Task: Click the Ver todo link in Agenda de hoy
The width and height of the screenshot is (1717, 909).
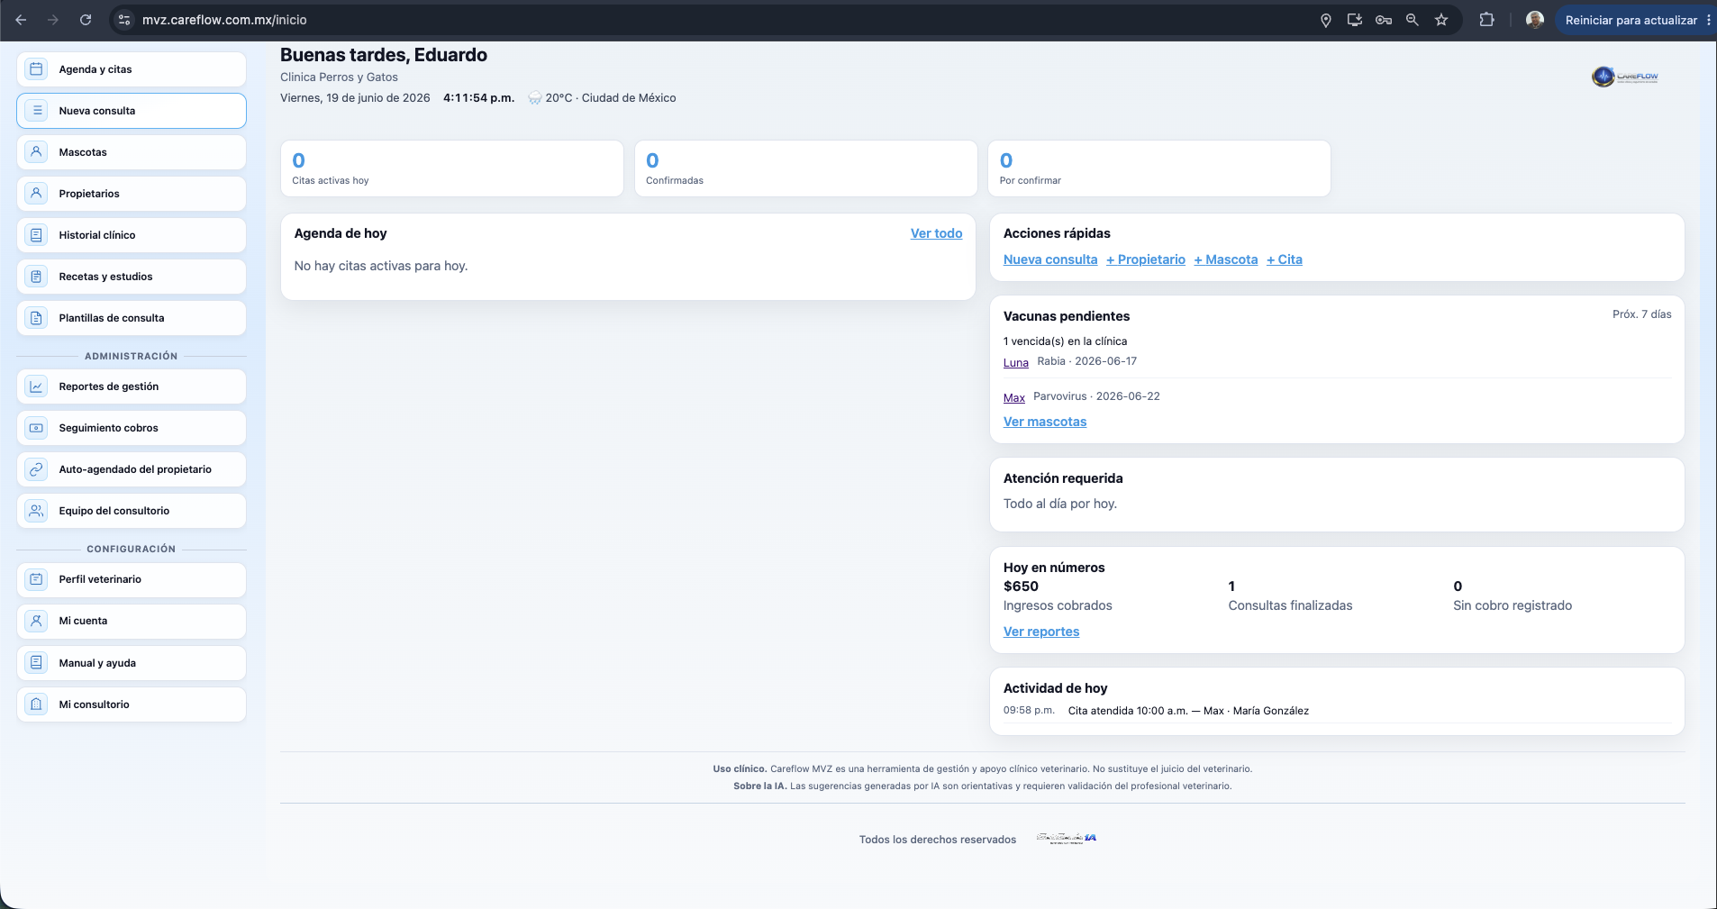Action: [x=936, y=233]
